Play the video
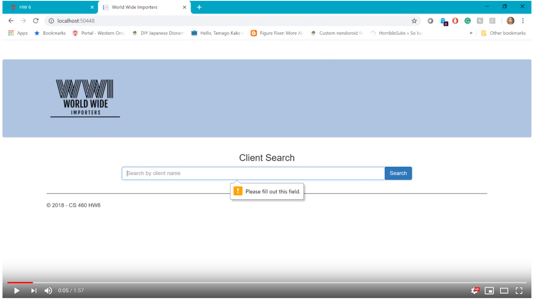 point(17,290)
